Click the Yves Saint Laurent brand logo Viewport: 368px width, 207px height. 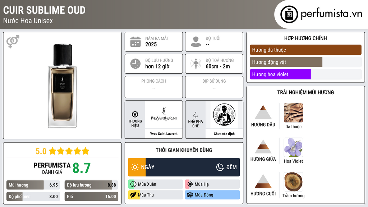point(164,115)
